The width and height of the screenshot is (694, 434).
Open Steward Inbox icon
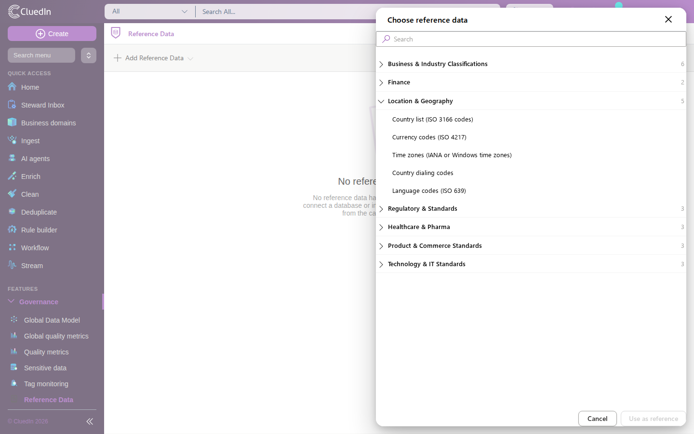[x=12, y=105]
